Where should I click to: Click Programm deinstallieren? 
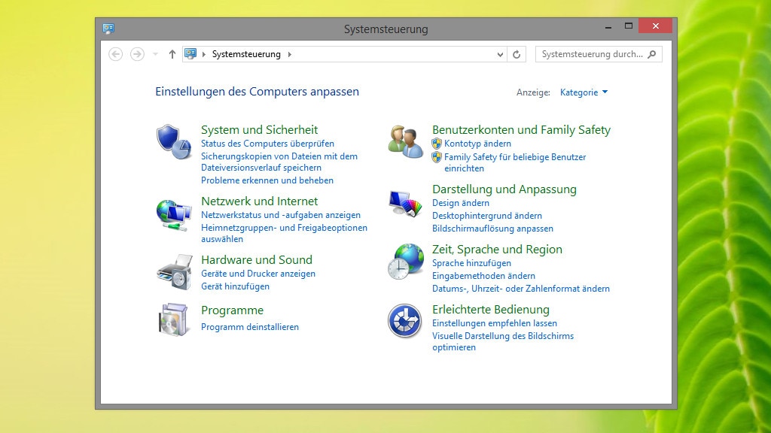tap(250, 327)
